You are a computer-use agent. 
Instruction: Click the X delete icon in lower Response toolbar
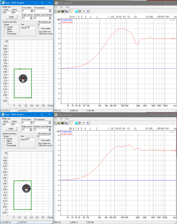80,123
